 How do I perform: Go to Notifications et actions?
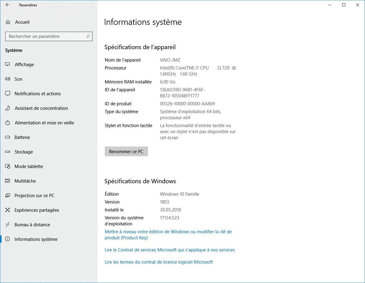point(49,94)
